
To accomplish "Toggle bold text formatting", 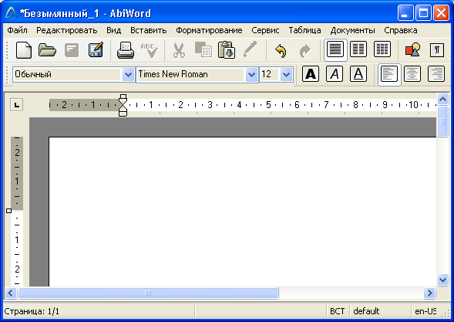I will click(x=311, y=74).
